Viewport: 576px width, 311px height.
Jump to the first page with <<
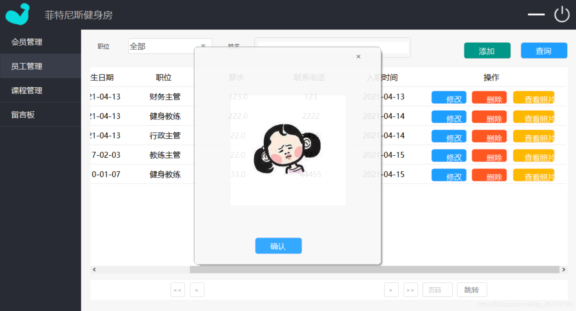point(177,290)
